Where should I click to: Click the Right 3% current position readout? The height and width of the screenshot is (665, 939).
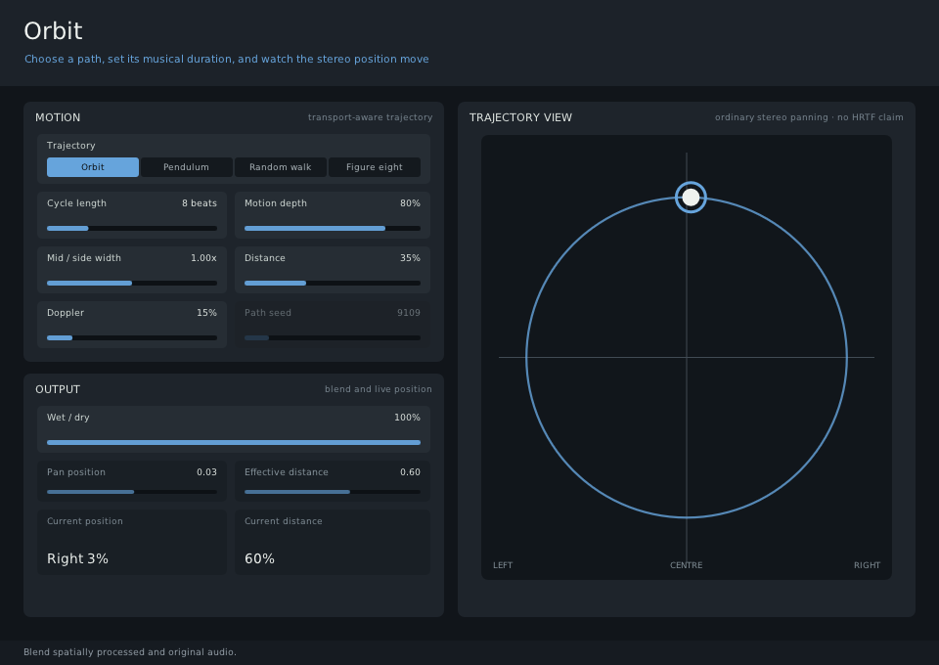pyautogui.click(x=78, y=558)
